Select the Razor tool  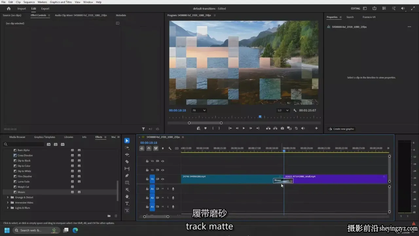pos(127,162)
